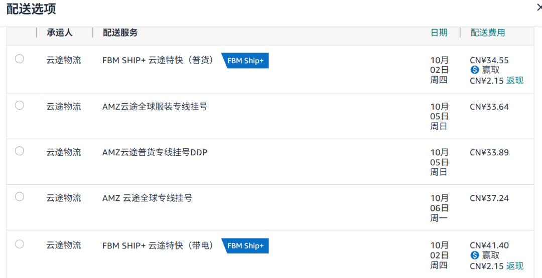Screen dimensions: 542x278
Task: Select FBM SHIP+ 云途特快（普货）radio button
Action: (x=20, y=59)
